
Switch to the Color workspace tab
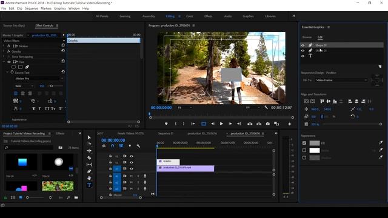coord(190,16)
